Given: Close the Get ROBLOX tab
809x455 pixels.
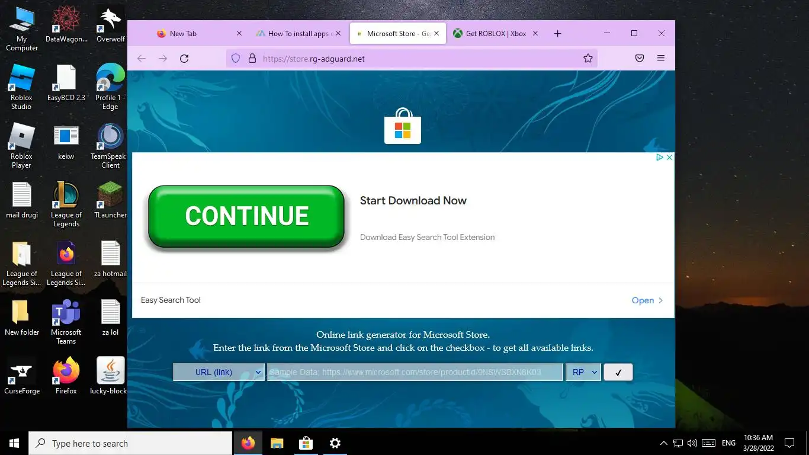Looking at the screenshot, I should 535,34.
